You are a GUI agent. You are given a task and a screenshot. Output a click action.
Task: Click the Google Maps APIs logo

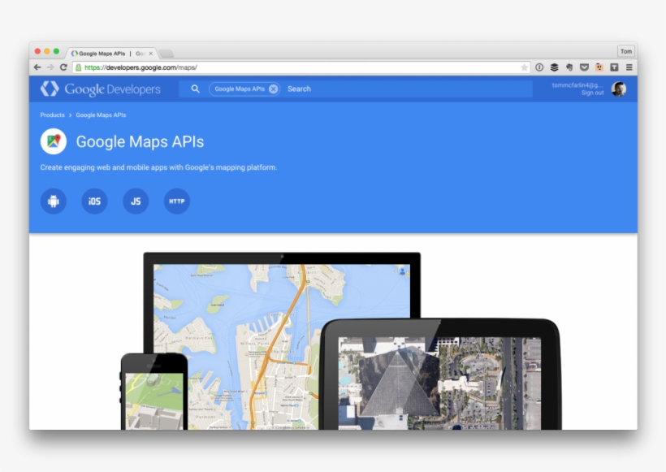(53, 141)
